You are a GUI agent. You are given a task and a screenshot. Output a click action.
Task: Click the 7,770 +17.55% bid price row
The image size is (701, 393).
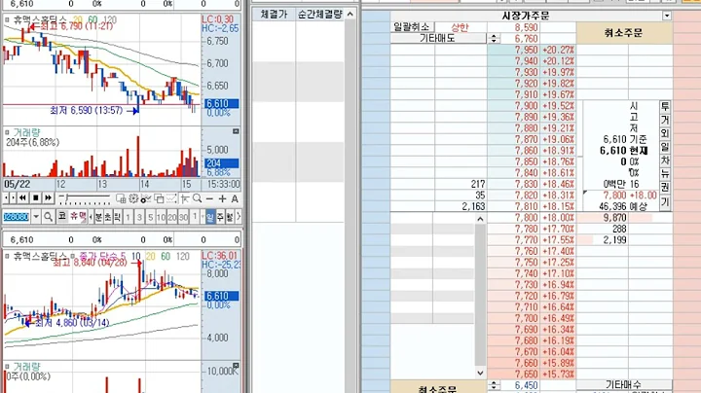tap(532, 240)
